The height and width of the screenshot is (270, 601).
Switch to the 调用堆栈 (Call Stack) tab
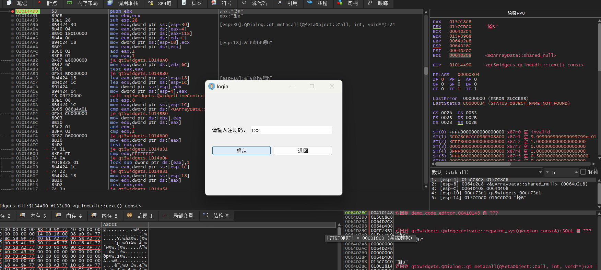point(123,3)
